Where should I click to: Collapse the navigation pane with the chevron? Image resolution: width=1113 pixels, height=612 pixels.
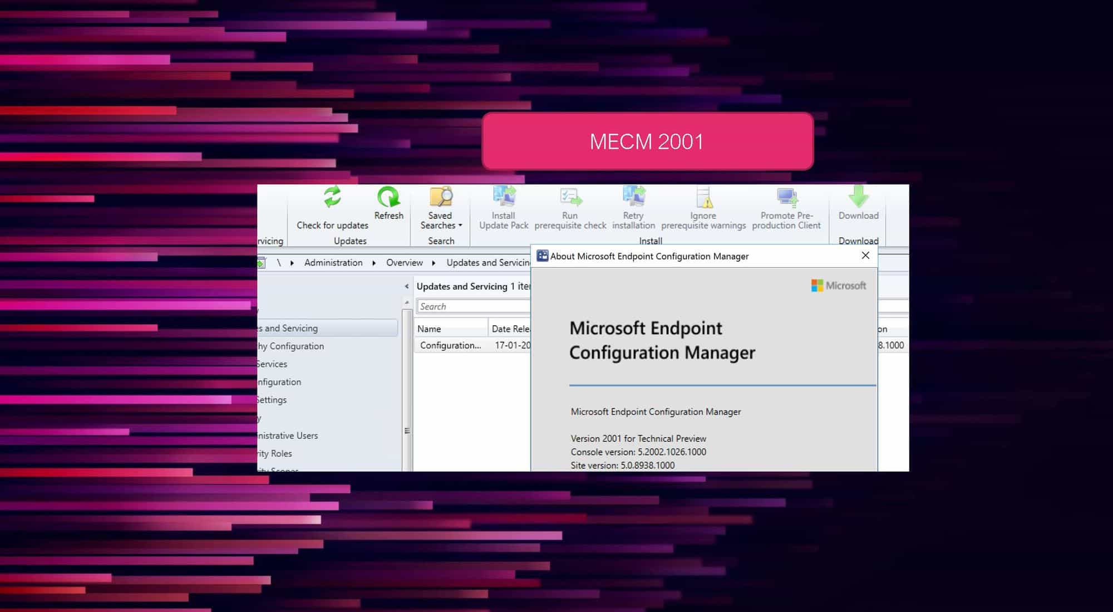[406, 286]
